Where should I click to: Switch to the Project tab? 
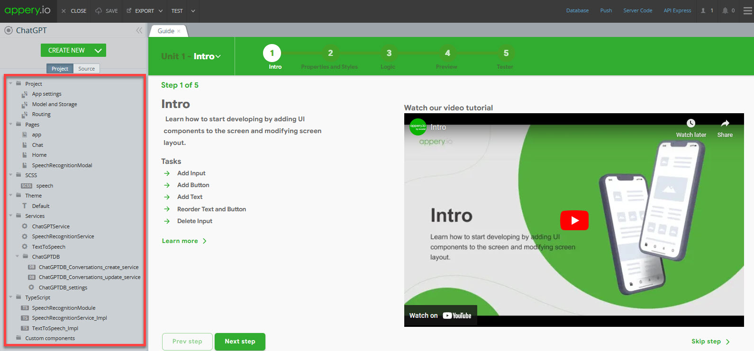click(60, 69)
